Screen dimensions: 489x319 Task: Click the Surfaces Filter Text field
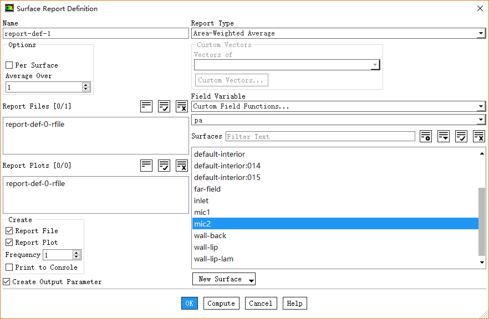pos(320,136)
